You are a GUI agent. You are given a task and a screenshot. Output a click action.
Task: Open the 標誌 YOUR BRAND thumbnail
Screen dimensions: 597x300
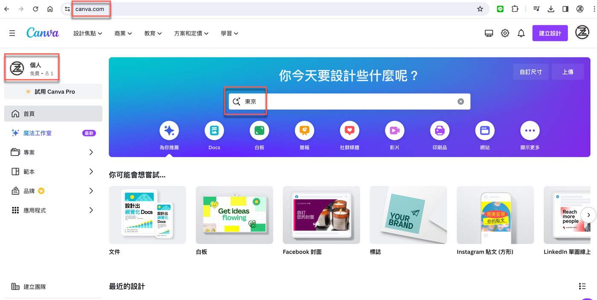click(x=409, y=215)
